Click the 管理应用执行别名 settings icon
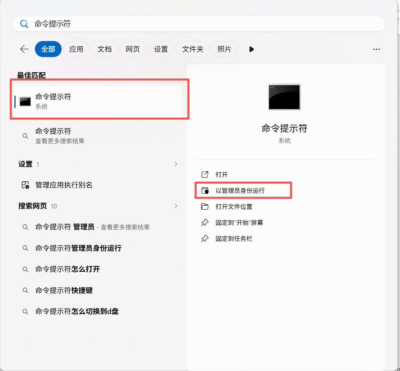The width and height of the screenshot is (400, 371). [25, 185]
